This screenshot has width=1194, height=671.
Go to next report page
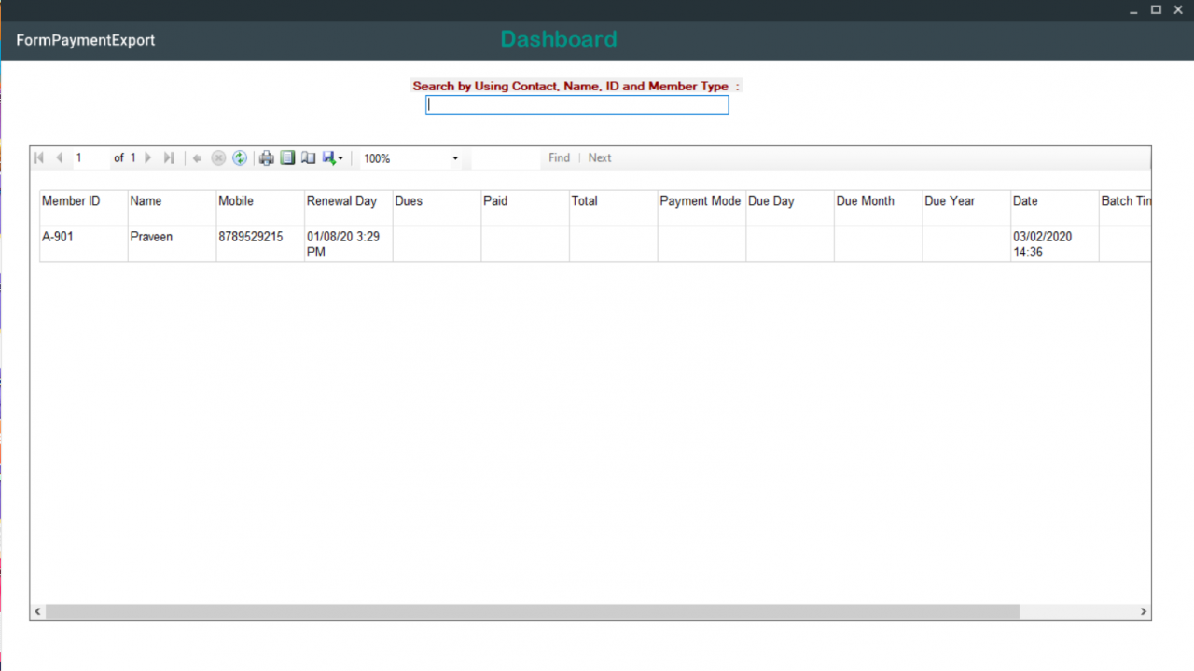pos(148,158)
